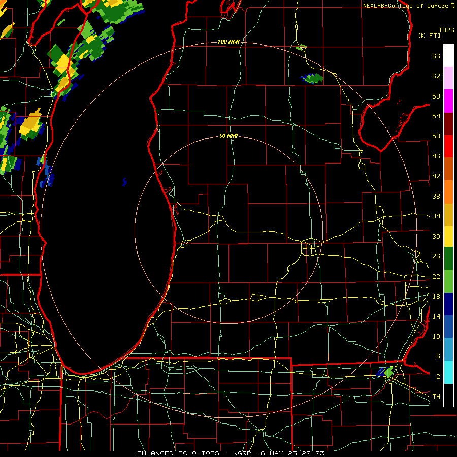
Task: Click the legend value 18
Action: click(436, 296)
